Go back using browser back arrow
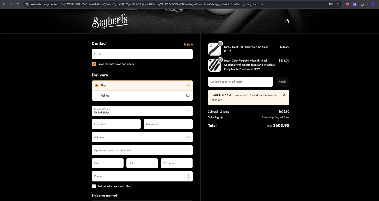 click(x=4, y=4)
